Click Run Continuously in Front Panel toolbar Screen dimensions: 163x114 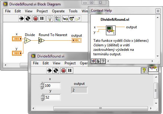pyautogui.click(x=56, y=71)
